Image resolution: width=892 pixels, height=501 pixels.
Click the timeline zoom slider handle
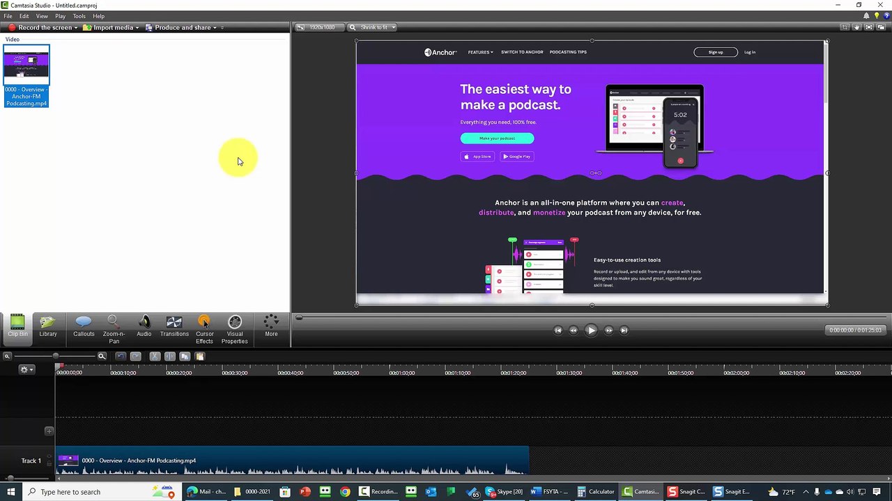56,356
